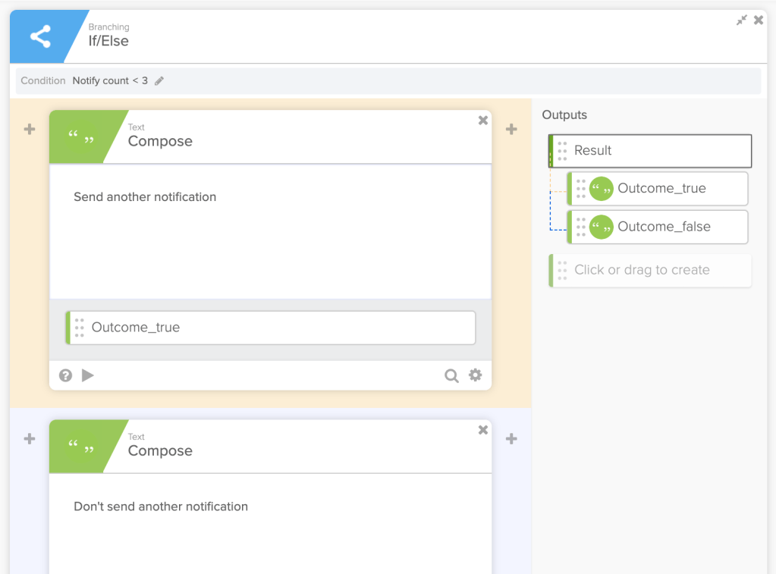Open help for the first Compose card
This screenshot has height=574, width=776.
pyautogui.click(x=66, y=375)
